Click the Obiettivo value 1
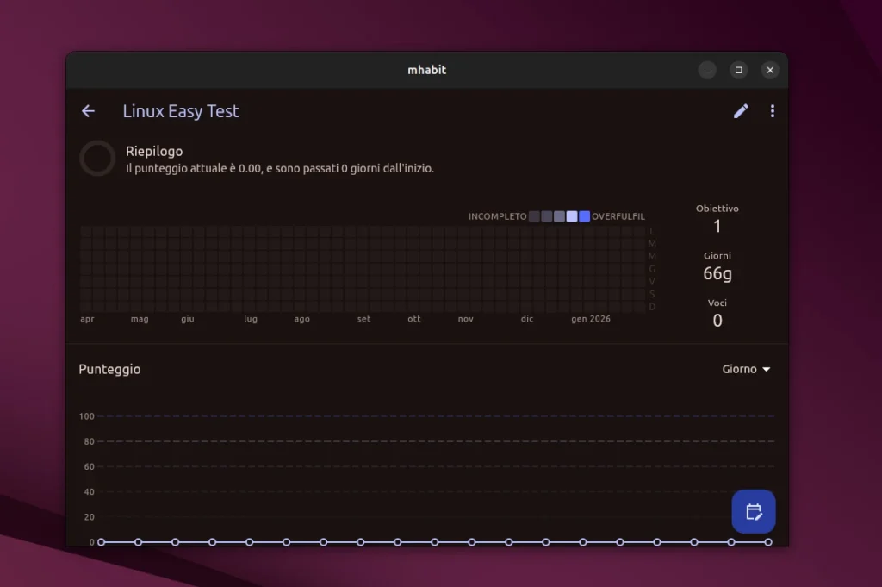 click(717, 227)
